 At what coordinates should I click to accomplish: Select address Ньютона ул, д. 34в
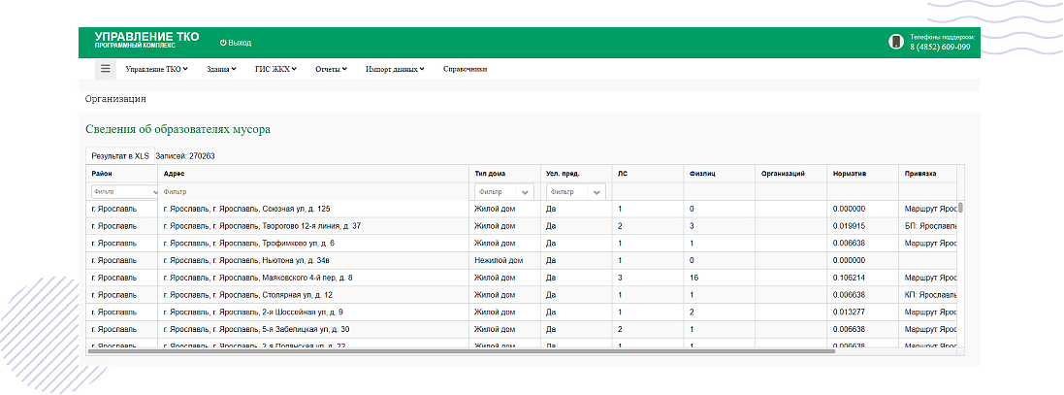[246, 261]
